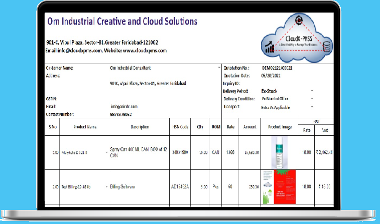This screenshot has width=380, height=224.
Task: Click UOM cell CAN
Action: click(x=215, y=152)
